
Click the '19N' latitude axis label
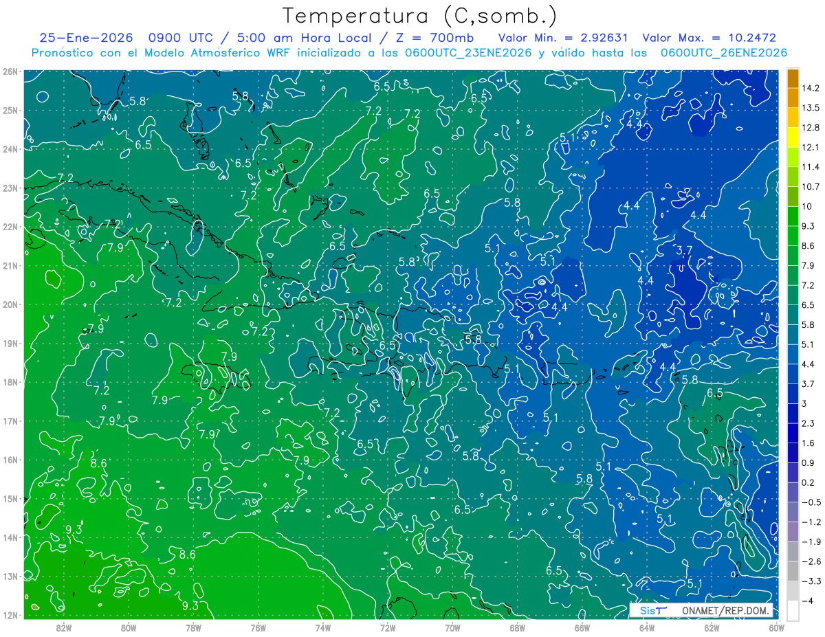click(x=10, y=343)
